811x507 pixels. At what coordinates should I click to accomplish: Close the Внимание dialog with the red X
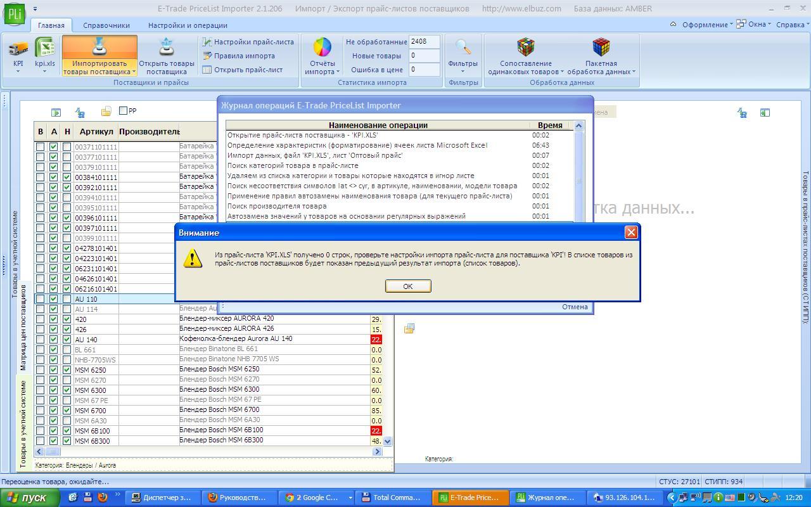(631, 232)
